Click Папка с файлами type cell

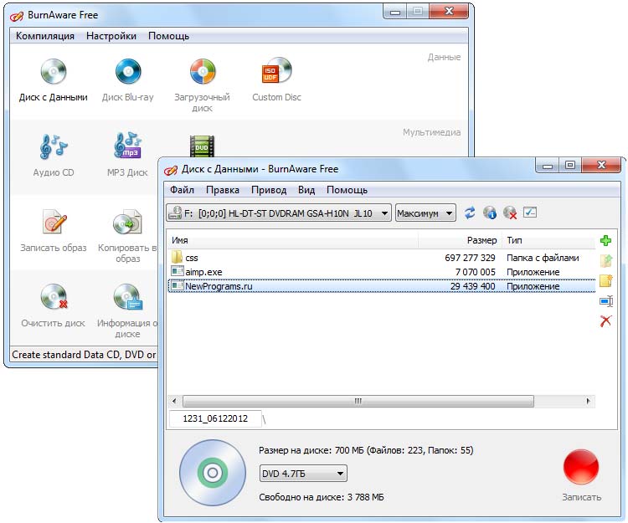543,258
